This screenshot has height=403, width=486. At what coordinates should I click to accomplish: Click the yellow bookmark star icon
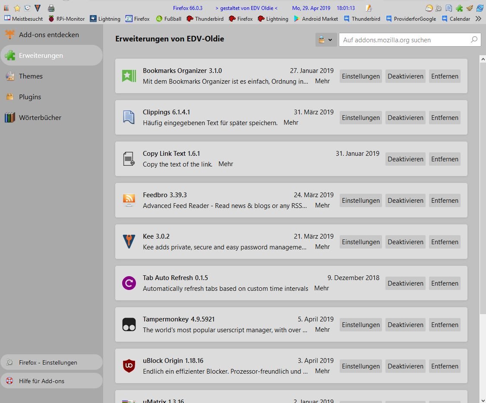[17, 8]
